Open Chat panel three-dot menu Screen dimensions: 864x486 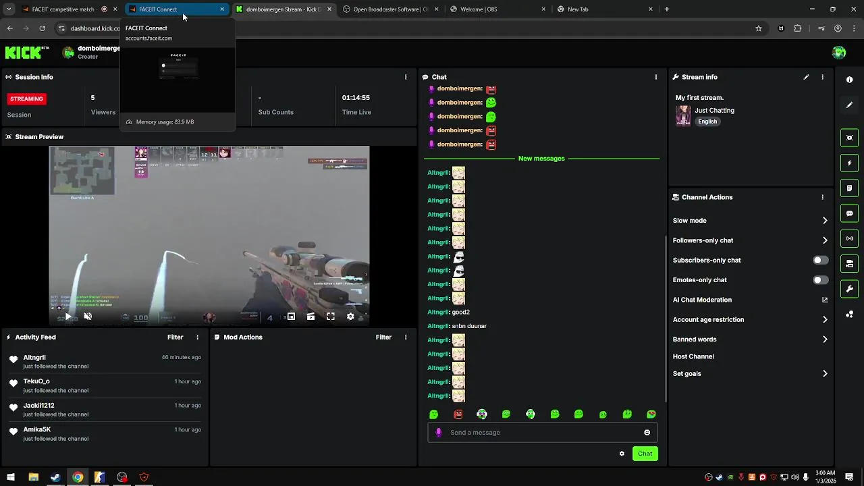pos(655,77)
